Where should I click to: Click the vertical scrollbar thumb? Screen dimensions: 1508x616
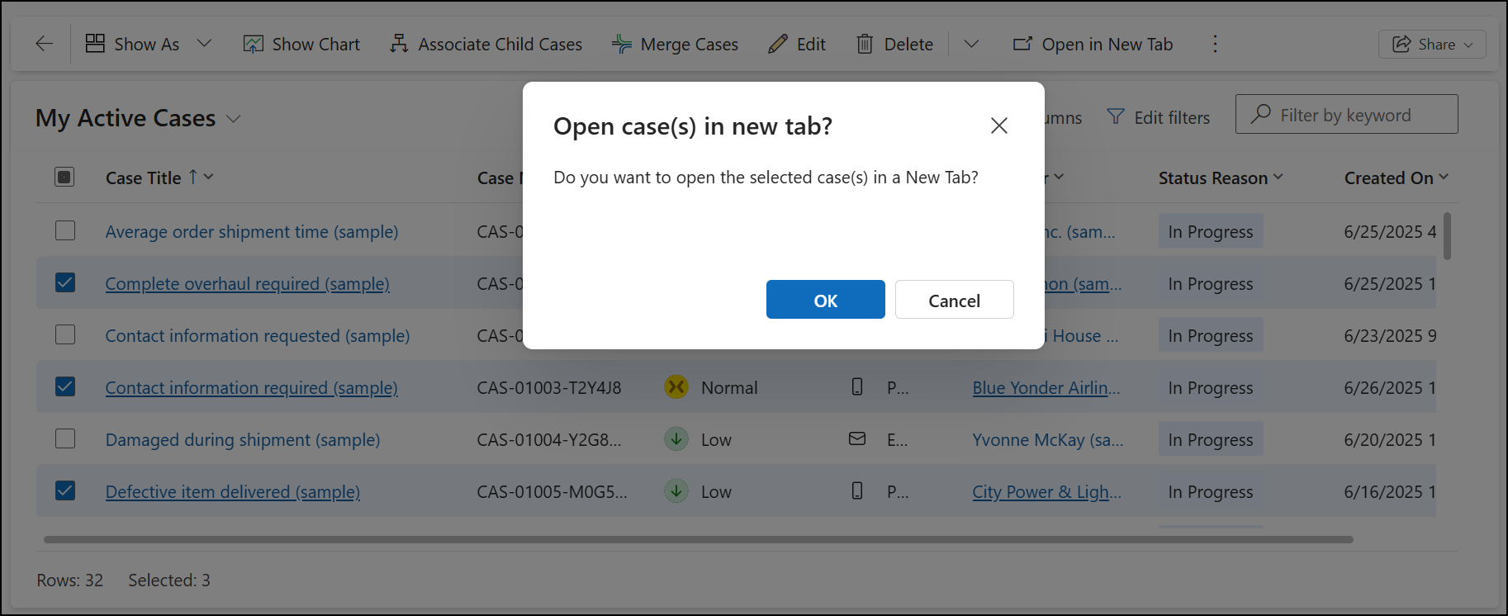click(1447, 235)
